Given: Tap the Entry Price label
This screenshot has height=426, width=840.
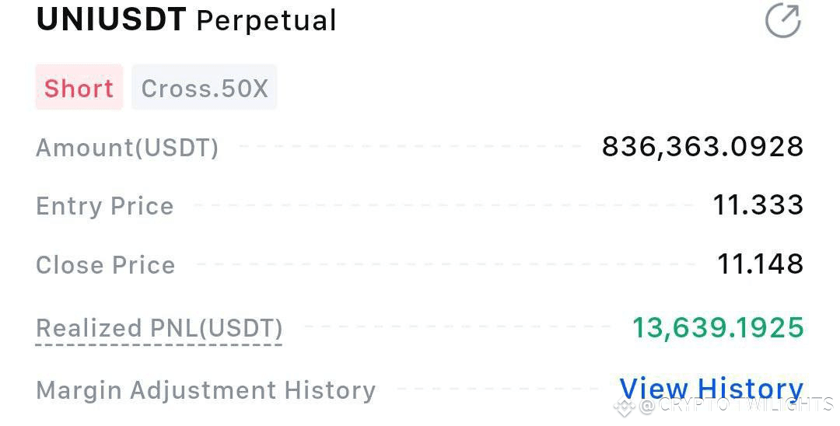Looking at the screenshot, I should 104,206.
